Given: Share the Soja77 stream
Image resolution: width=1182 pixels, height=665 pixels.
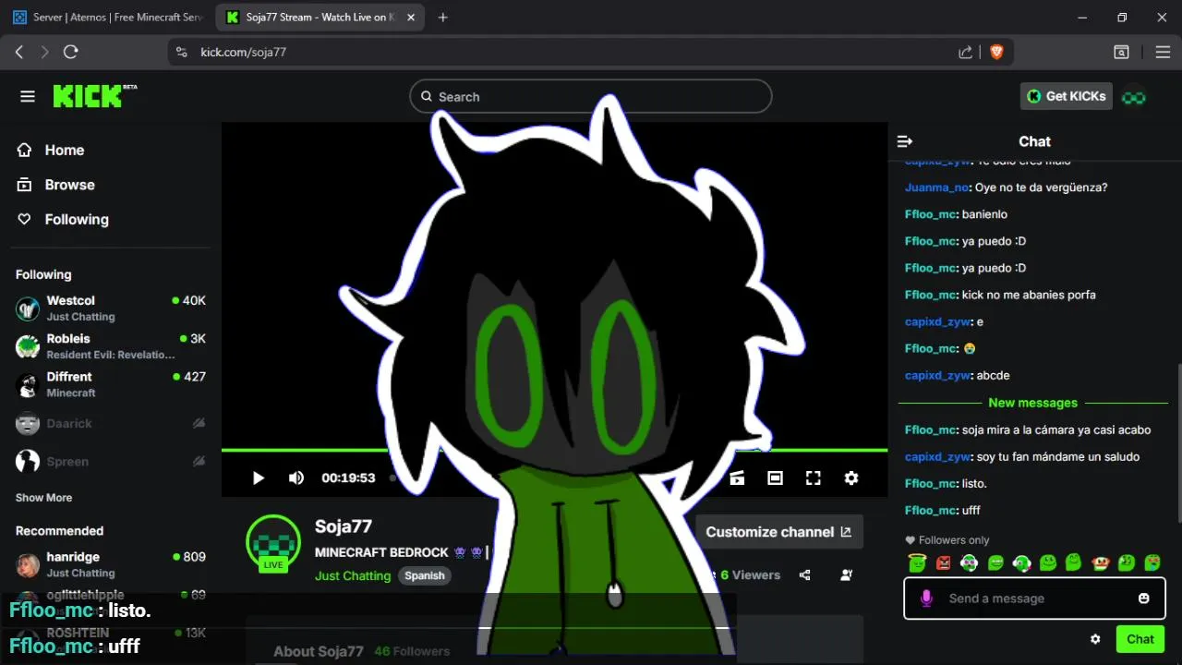Looking at the screenshot, I should 804,574.
